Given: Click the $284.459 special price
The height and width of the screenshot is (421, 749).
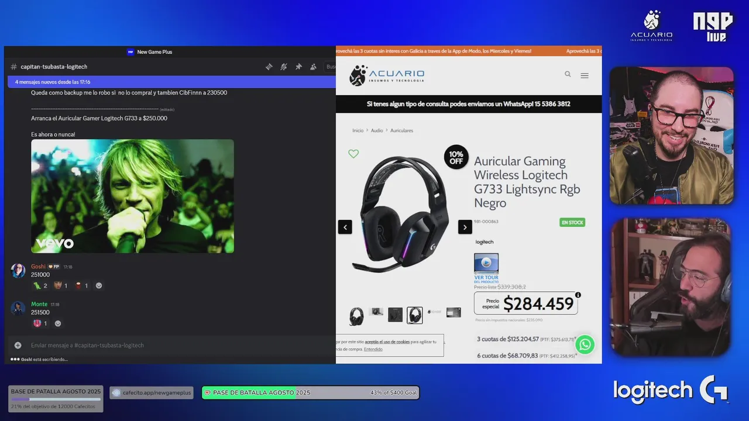Looking at the screenshot, I should point(538,303).
